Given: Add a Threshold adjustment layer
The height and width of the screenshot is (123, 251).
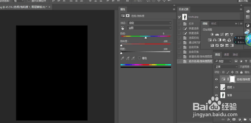Looking at the screenshot, I should (222, 45).
